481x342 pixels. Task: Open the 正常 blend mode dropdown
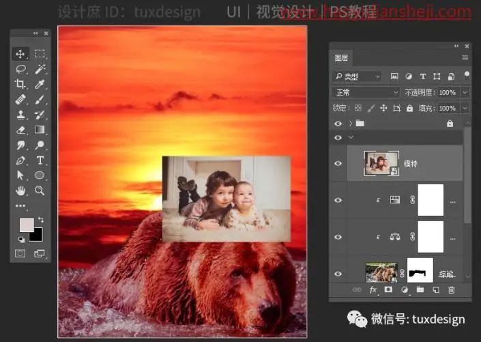click(x=365, y=92)
